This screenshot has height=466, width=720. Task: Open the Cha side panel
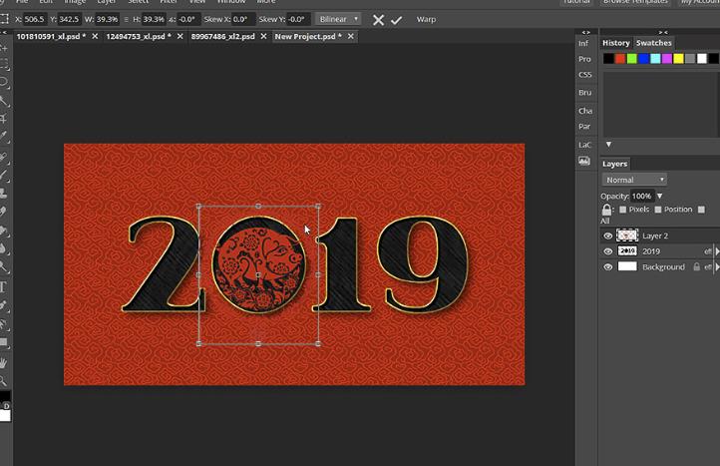585,111
